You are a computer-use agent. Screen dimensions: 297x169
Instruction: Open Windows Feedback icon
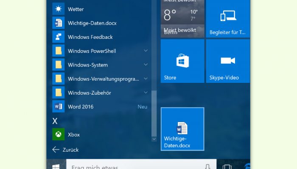pos(59,37)
